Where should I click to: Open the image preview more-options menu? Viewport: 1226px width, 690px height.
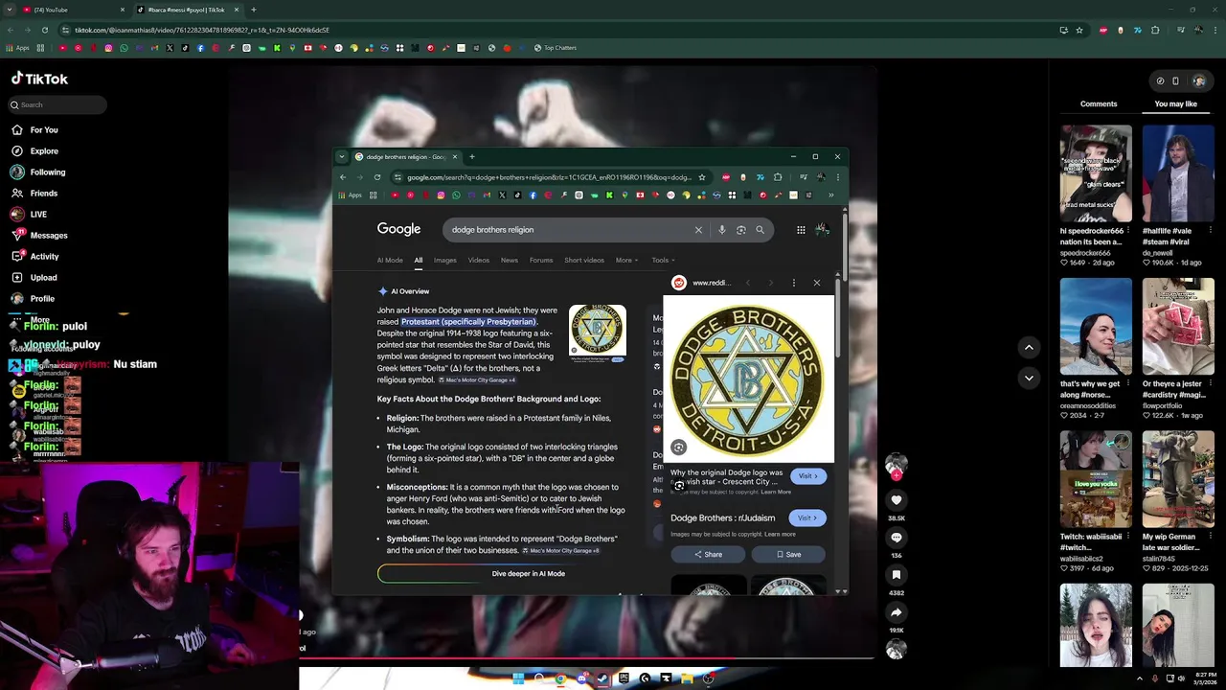point(793,283)
